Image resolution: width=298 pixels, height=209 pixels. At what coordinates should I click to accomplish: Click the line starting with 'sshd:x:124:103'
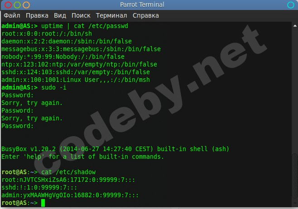[76, 72]
